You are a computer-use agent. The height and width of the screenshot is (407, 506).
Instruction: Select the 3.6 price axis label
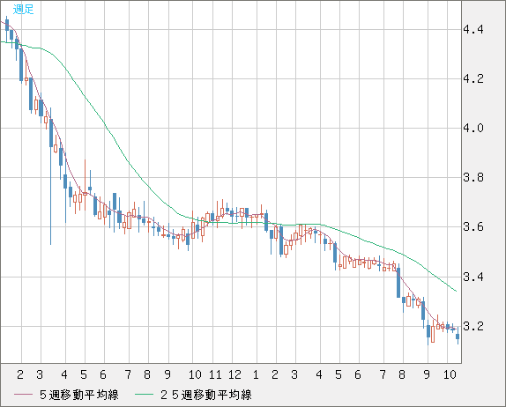[473, 227]
